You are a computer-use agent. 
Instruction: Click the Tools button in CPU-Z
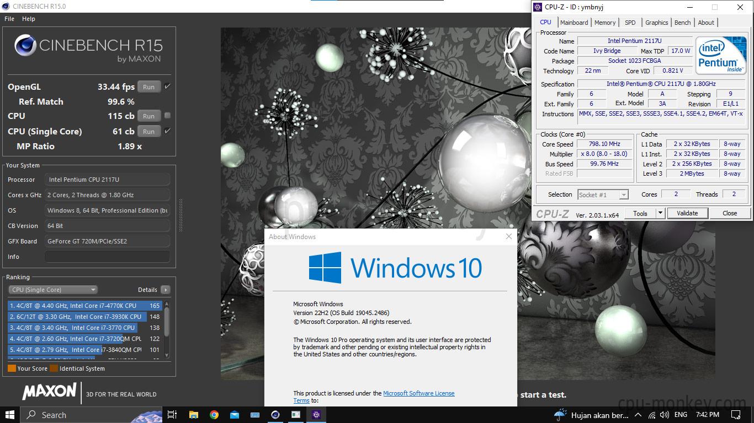640,213
